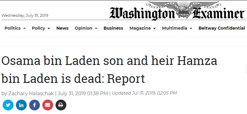The height and width of the screenshot is (114, 247).
Task: Click the updated timestamp text
Action: (144, 93)
